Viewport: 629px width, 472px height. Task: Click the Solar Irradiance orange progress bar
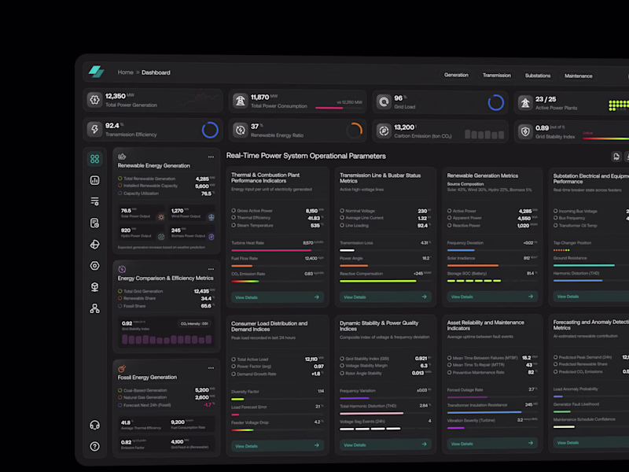click(x=473, y=266)
